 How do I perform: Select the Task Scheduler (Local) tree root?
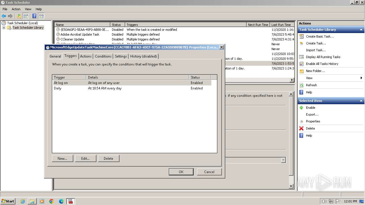click(x=23, y=23)
